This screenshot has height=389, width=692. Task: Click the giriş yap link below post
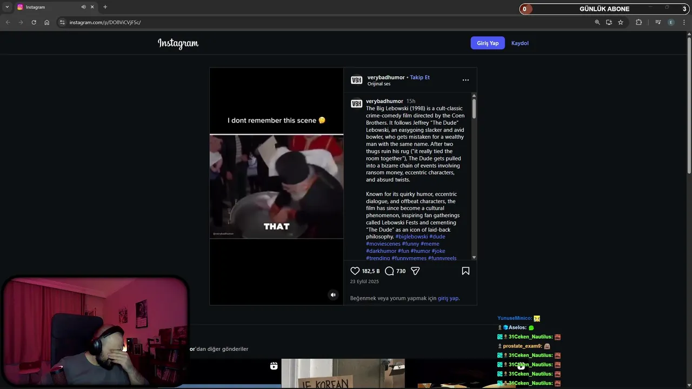point(448,298)
